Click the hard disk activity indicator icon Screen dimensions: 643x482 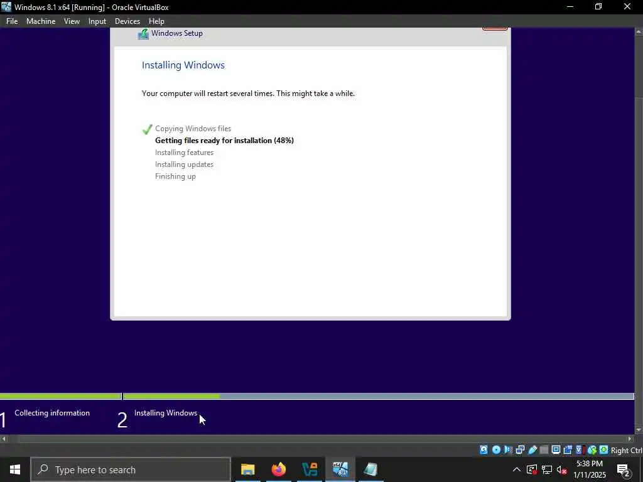[x=484, y=450]
